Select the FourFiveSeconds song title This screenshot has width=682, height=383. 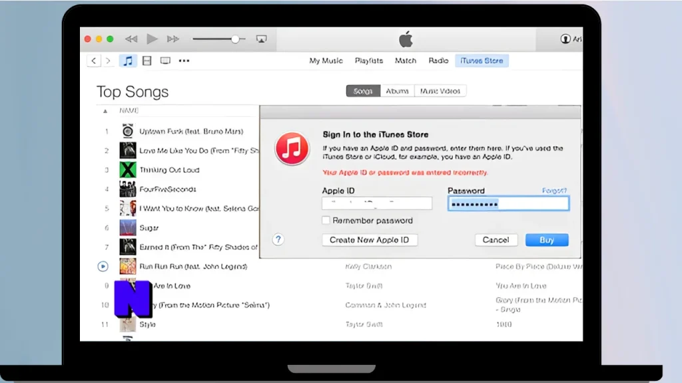(168, 189)
